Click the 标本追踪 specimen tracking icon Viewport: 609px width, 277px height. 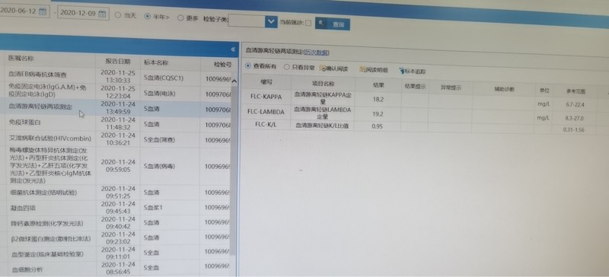pyautogui.click(x=402, y=71)
